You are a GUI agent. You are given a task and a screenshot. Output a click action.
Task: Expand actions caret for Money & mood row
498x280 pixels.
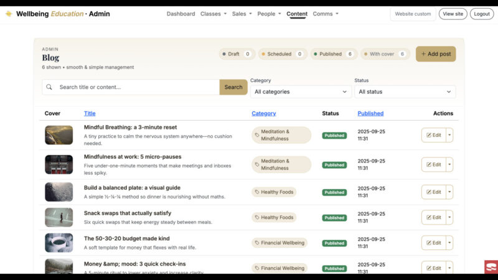[449, 268]
